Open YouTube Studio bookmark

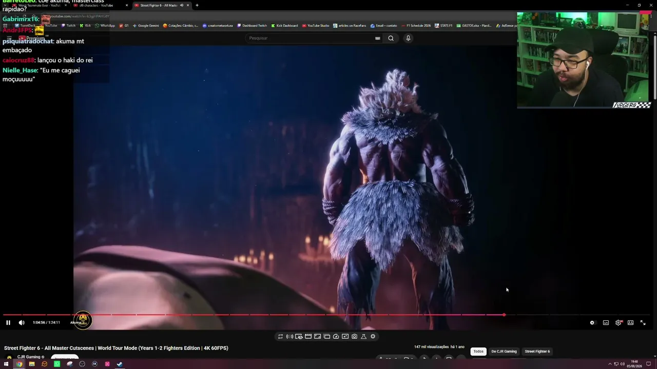[x=316, y=26]
